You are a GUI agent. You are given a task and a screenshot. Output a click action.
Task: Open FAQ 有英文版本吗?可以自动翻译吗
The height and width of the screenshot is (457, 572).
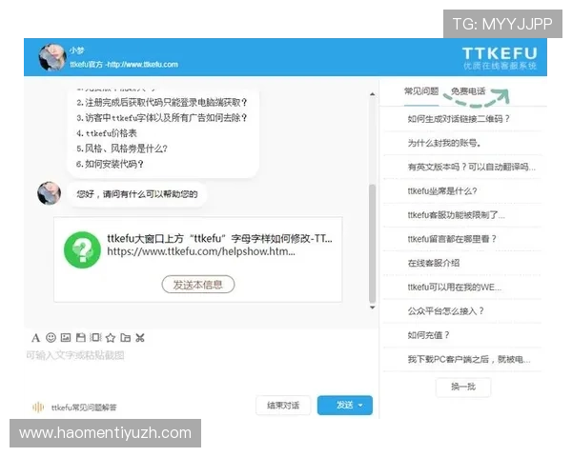point(472,167)
